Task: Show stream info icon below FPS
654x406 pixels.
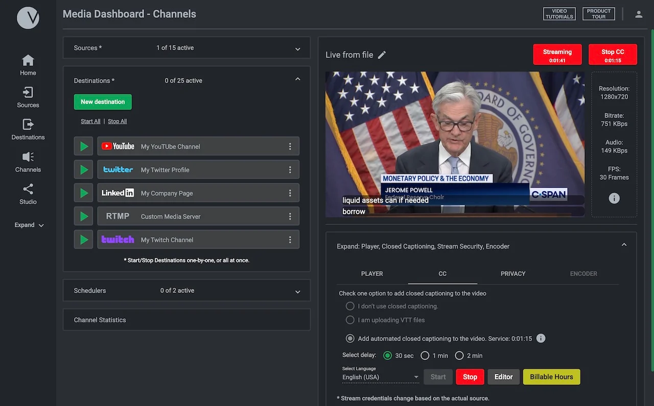Action: coord(614,198)
